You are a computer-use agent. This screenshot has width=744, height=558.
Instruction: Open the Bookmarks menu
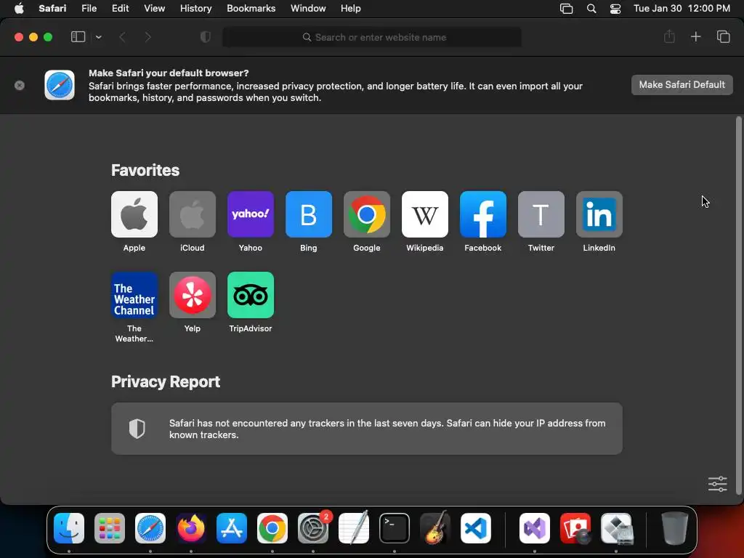[251, 9]
